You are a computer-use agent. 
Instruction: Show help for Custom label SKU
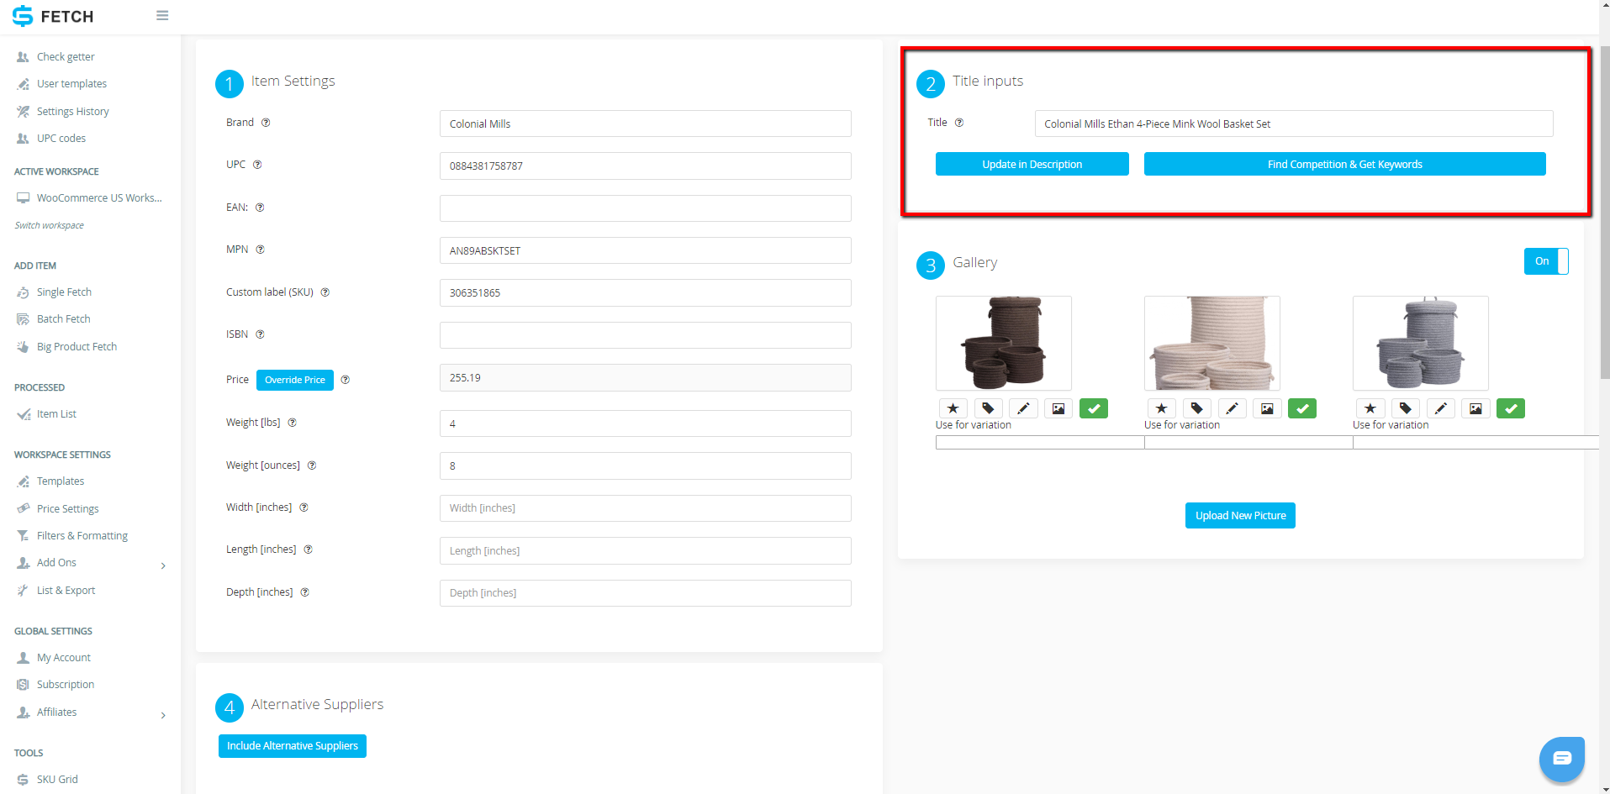pos(325,292)
